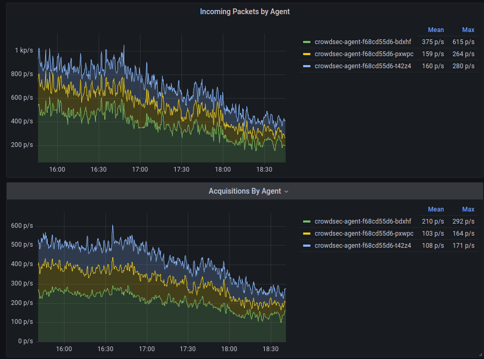
Task: Click the 375 p/s mean value
Action: point(433,42)
